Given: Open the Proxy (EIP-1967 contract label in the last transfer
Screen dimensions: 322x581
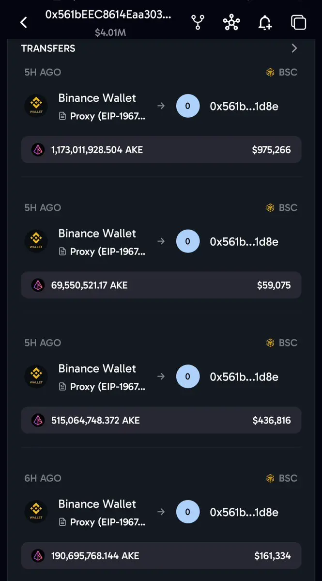Looking at the screenshot, I should 103,522.
